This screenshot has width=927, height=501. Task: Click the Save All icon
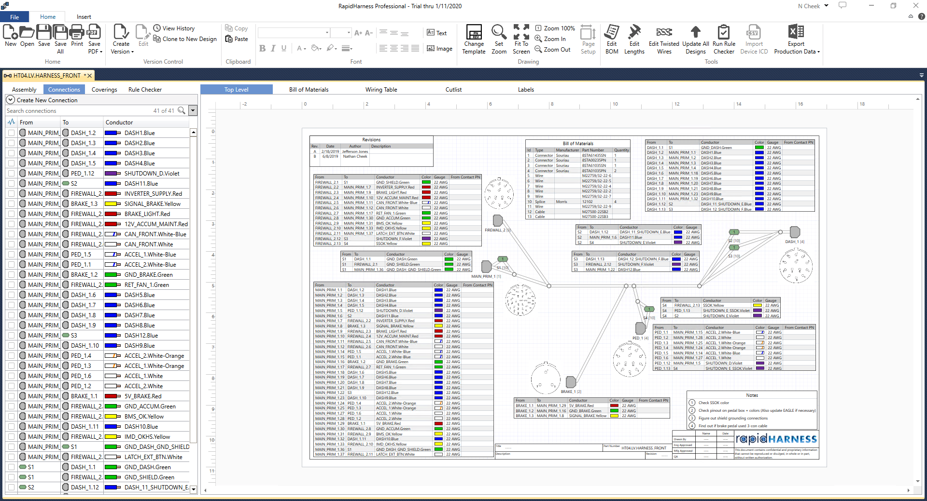60,32
